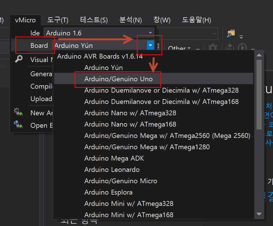Open toolbar overflow options arrow

241,37
